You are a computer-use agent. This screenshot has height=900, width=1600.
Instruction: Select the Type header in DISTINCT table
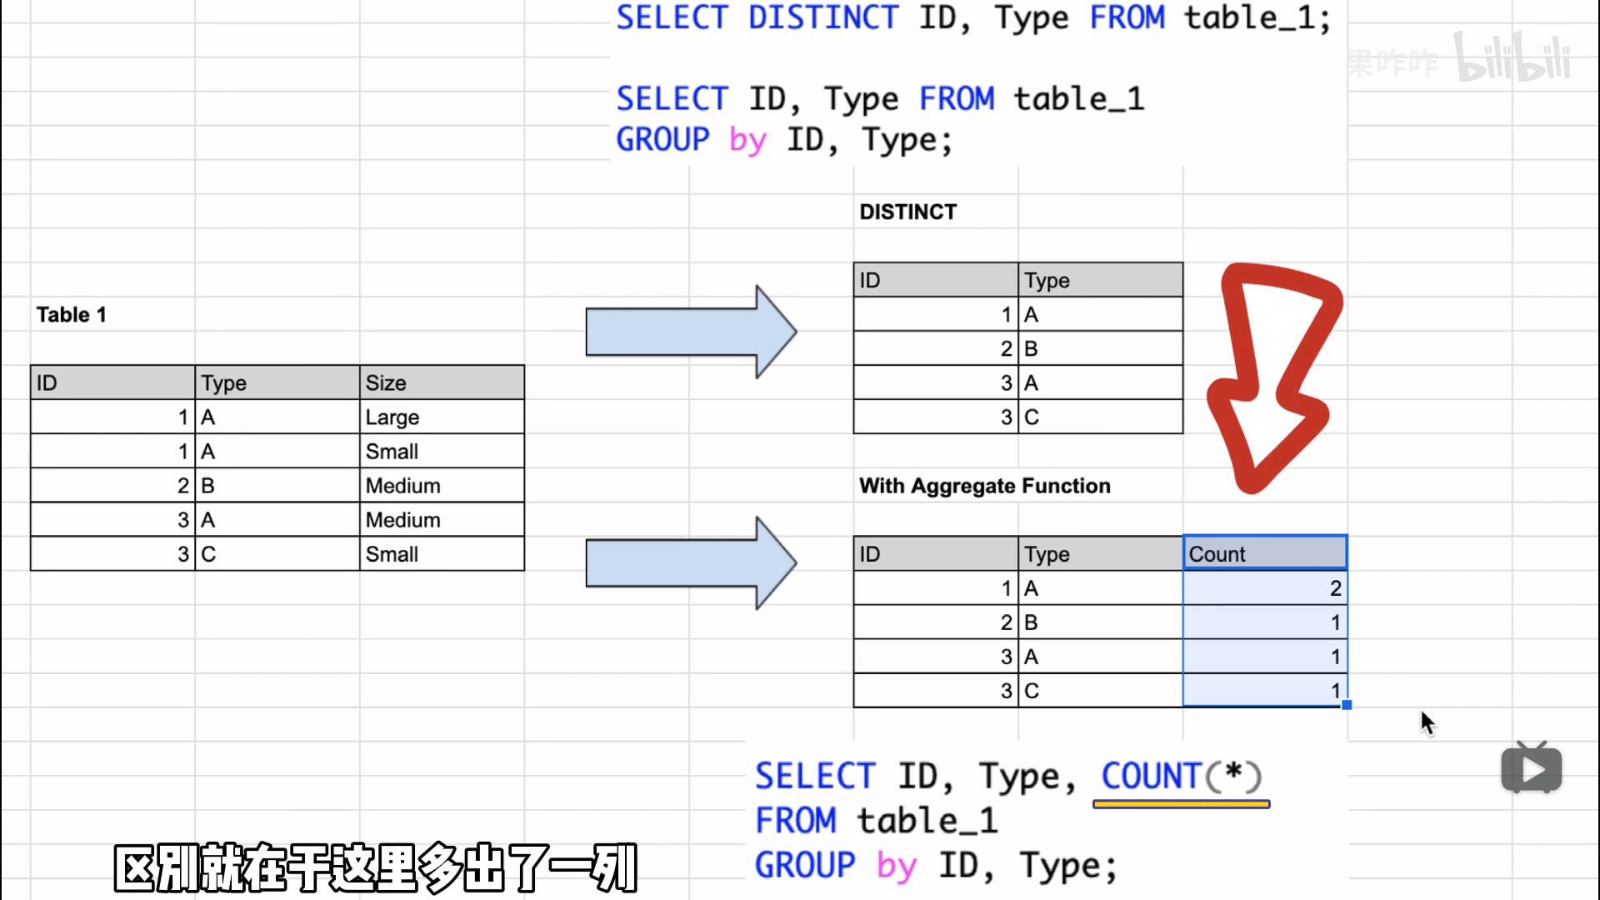tap(1099, 280)
